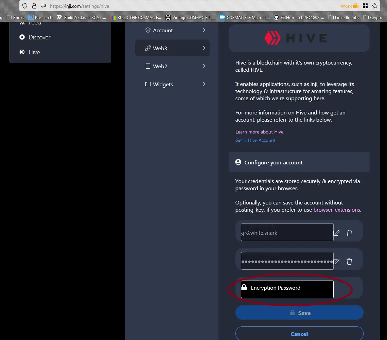
Task: Click the HIVE logo banner
Action: 299,38
